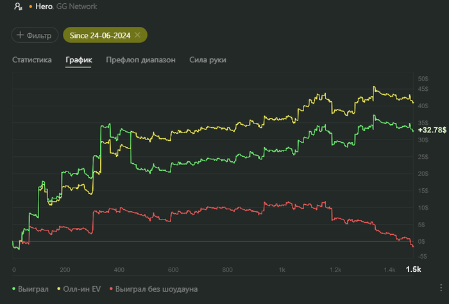Remove the Since 24-06-2024 filter chip
The height and width of the screenshot is (304, 449).
click(x=137, y=35)
